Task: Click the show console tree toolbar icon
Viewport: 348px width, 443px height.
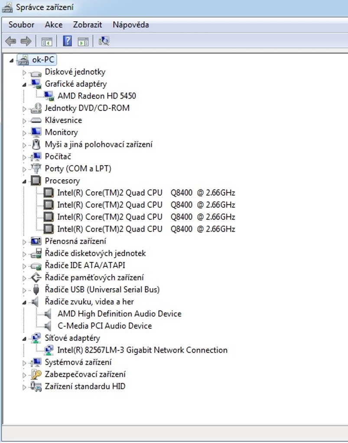Action: click(46, 41)
